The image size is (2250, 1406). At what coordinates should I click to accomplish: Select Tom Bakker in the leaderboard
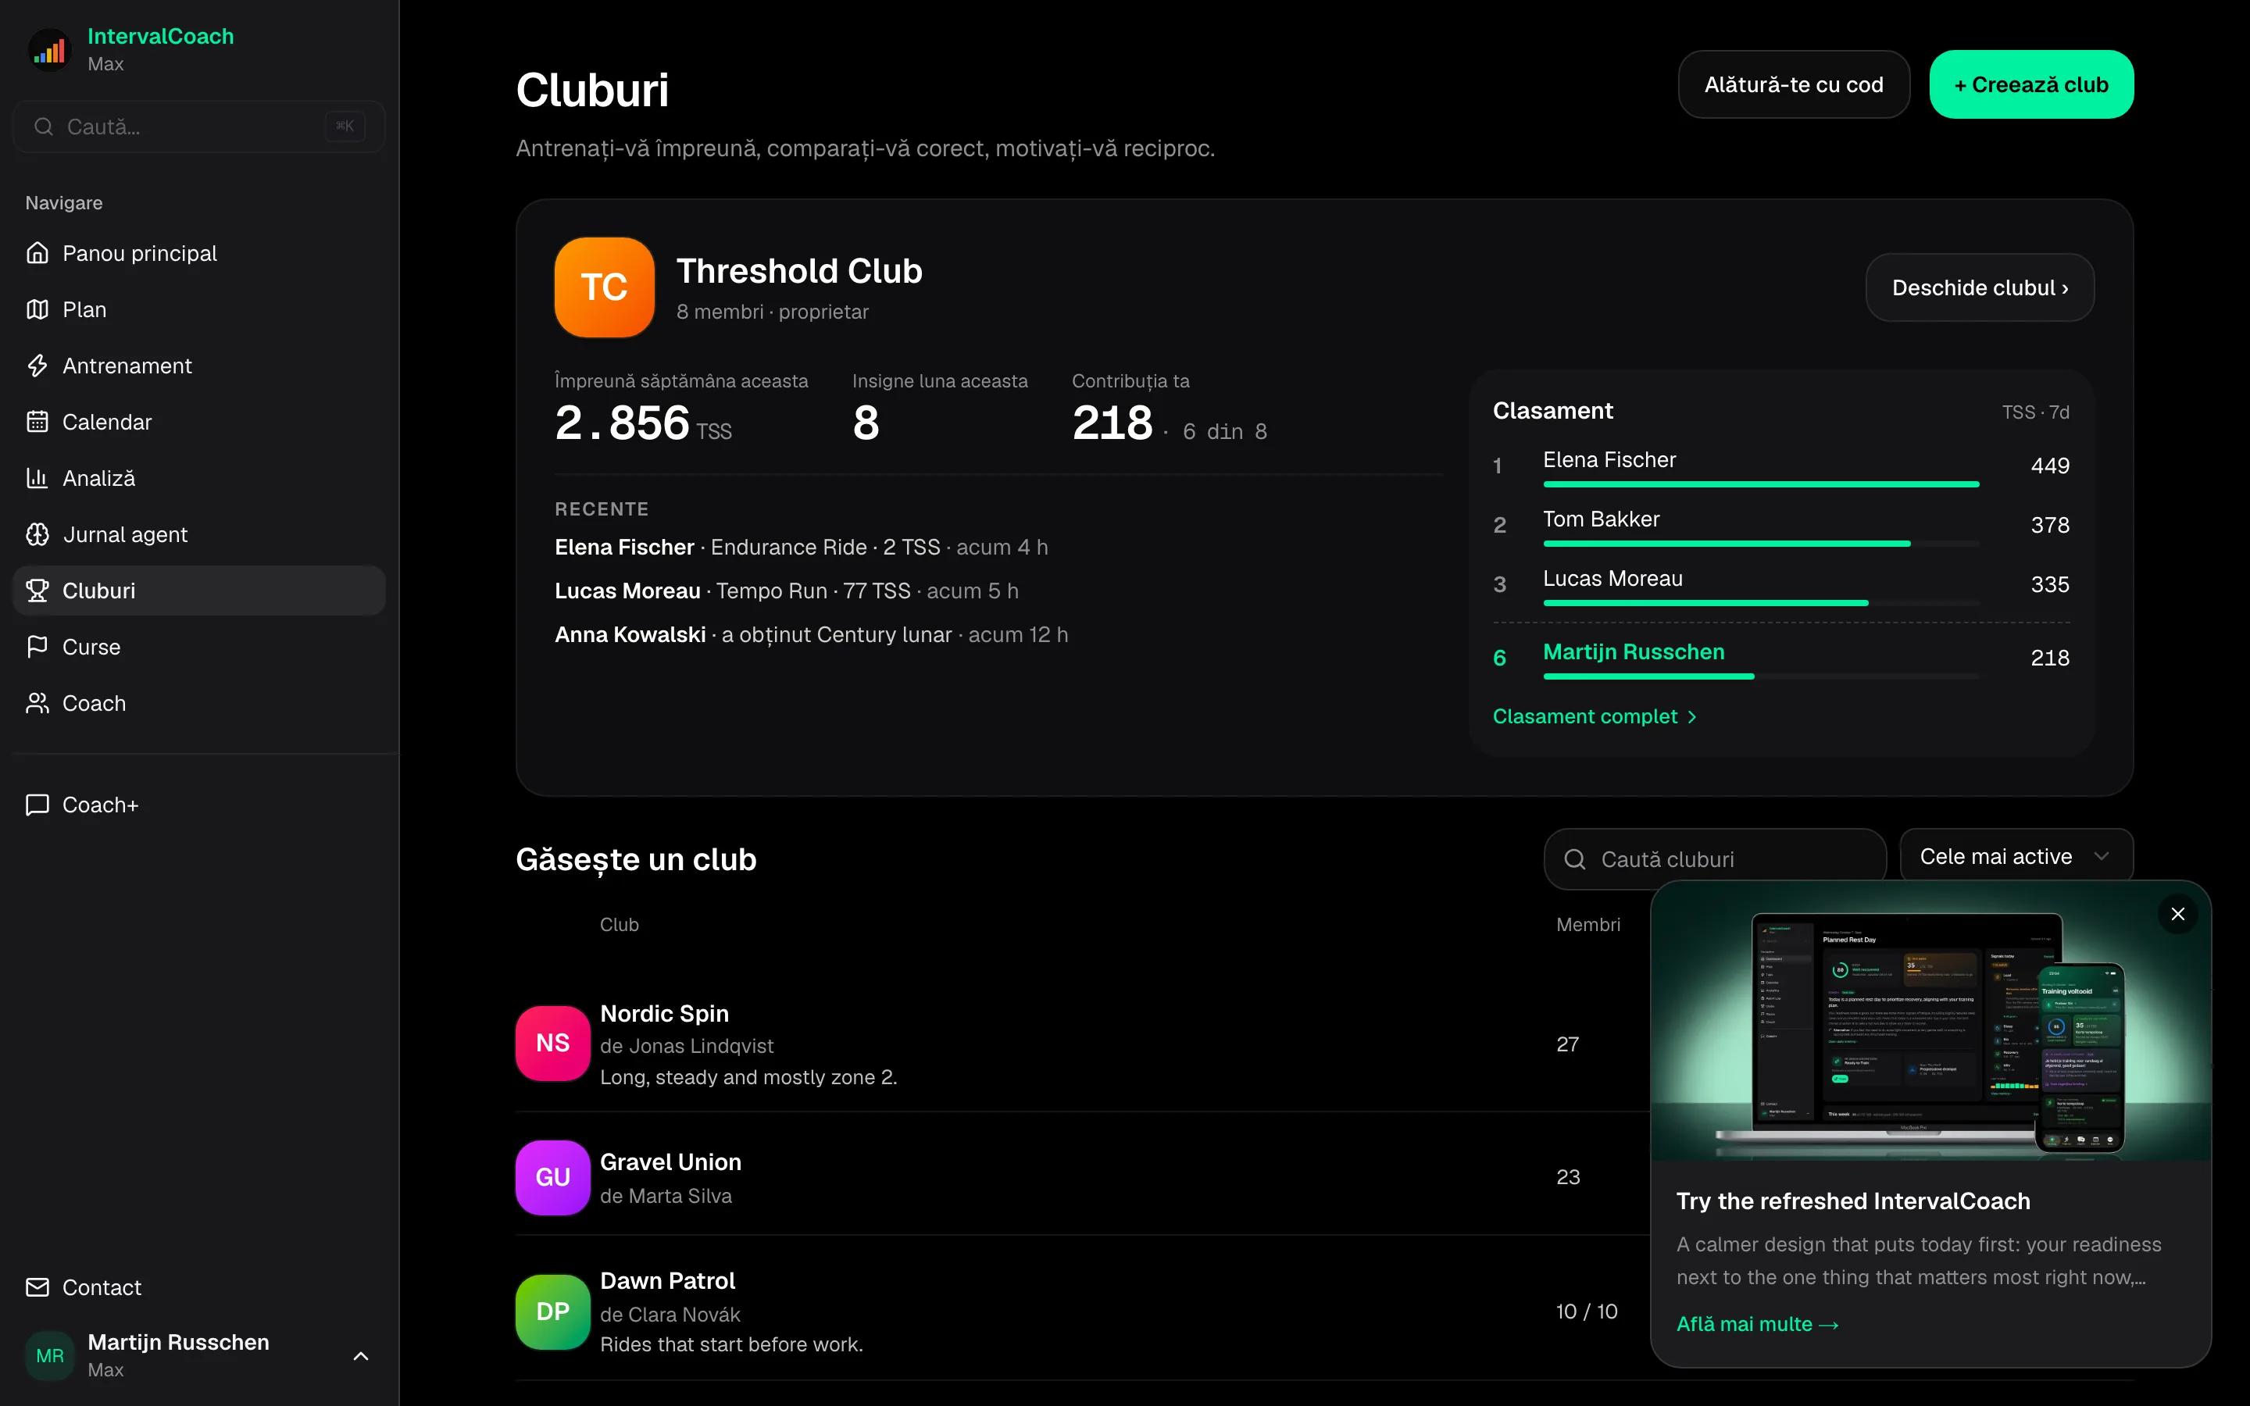pyautogui.click(x=1600, y=519)
